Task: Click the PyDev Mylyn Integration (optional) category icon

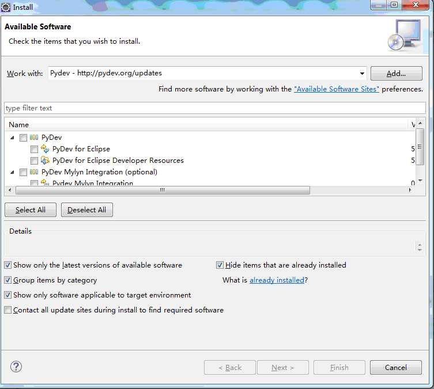Action: tap(34, 172)
